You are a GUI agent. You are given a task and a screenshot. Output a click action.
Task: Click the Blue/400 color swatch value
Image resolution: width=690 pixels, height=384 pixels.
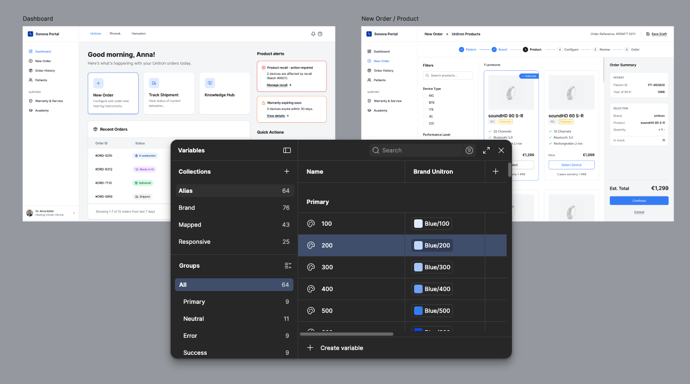(x=432, y=289)
